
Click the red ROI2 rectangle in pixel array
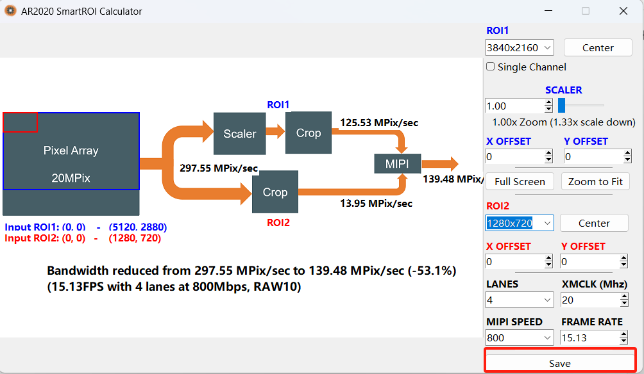(20, 122)
